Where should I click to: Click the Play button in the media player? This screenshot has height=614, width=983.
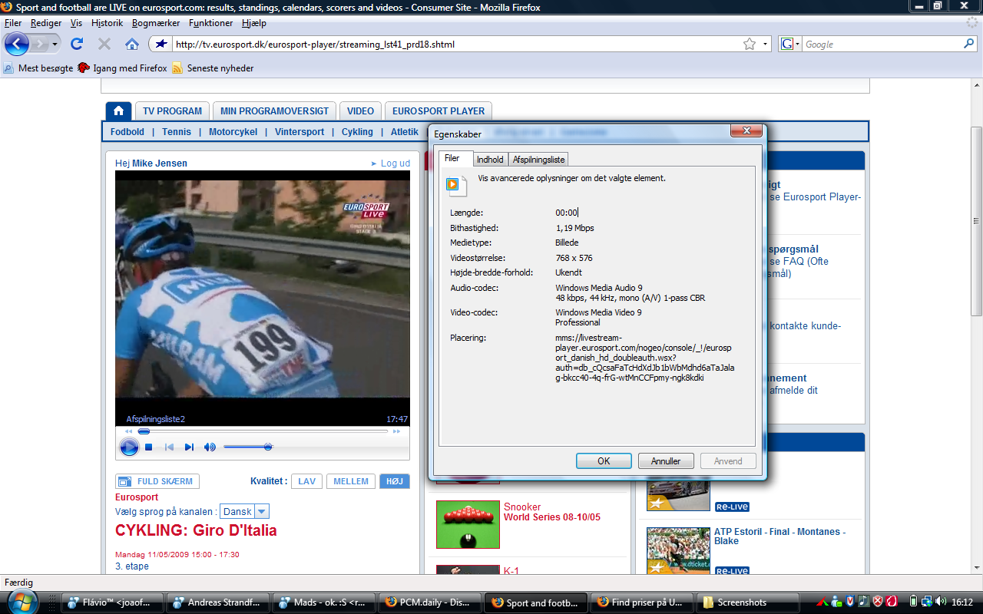click(129, 447)
